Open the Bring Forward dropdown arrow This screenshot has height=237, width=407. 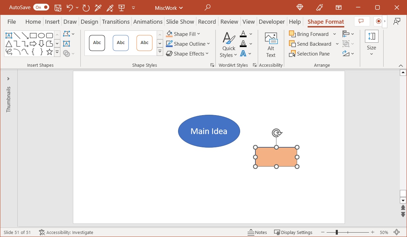pyautogui.click(x=334, y=34)
